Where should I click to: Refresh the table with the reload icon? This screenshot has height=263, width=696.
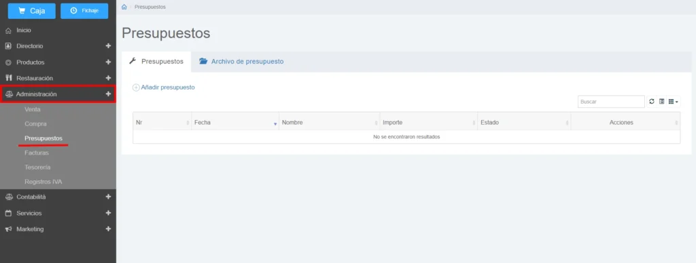652,102
